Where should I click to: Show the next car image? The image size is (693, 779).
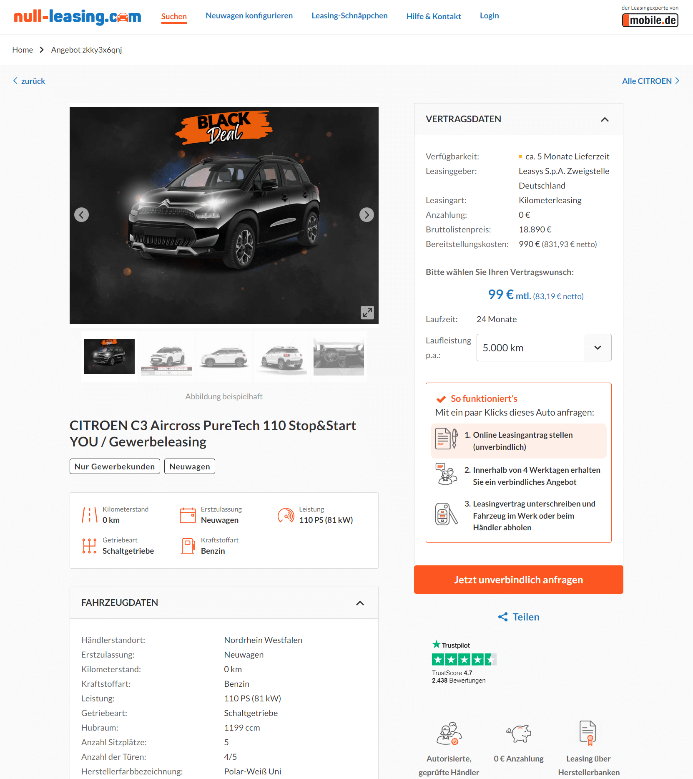point(367,215)
